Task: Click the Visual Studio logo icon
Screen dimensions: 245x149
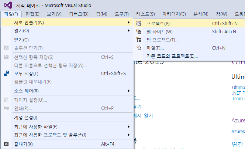Action: coord(8,5)
